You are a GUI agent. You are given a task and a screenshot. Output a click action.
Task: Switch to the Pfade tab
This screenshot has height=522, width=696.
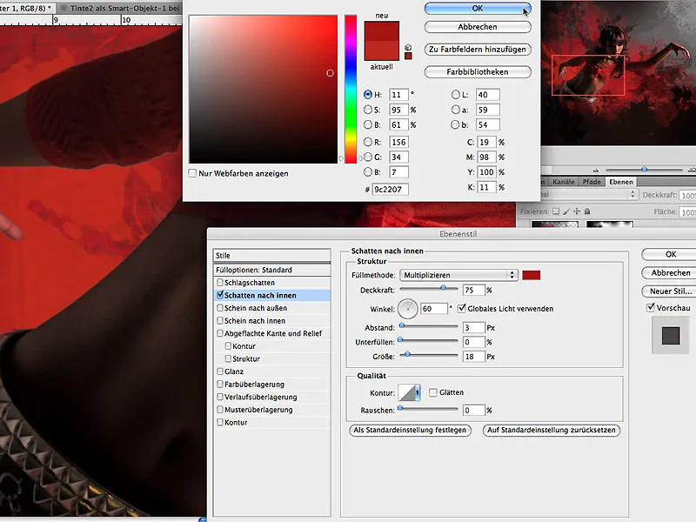coord(592,182)
